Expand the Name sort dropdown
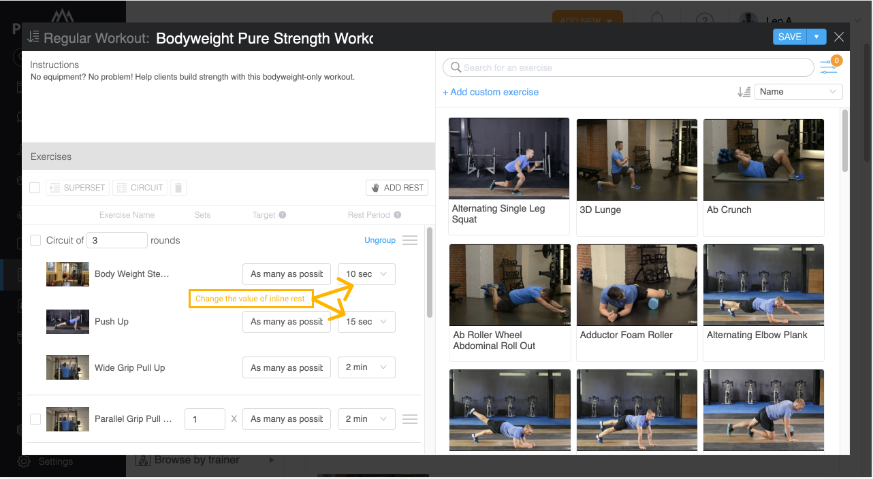Image resolution: width=873 pixels, height=479 pixels. coord(799,92)
